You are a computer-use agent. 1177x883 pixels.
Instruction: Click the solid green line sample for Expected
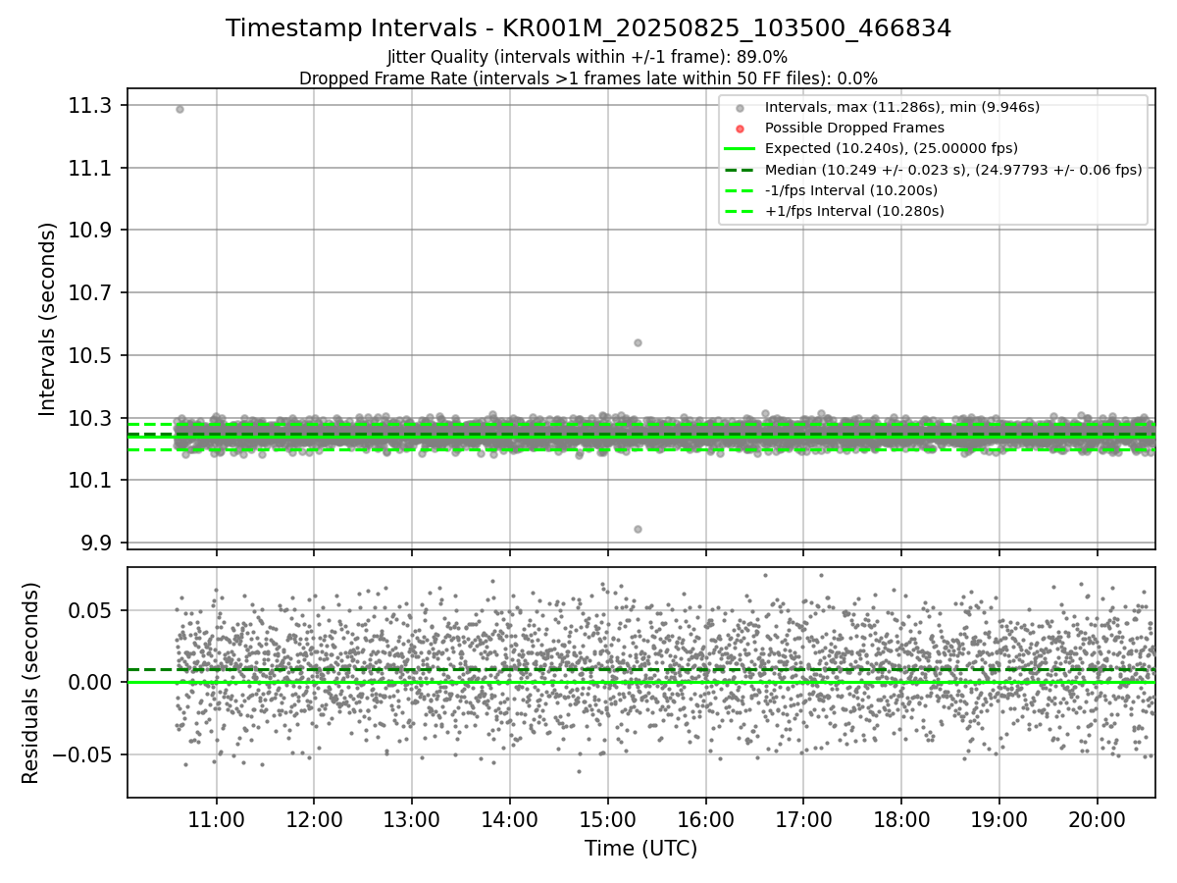(740, 149)
